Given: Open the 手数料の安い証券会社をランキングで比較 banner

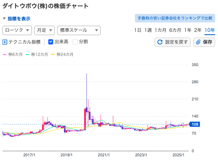Looking at the screenshot, I should (x=175, y=18).
